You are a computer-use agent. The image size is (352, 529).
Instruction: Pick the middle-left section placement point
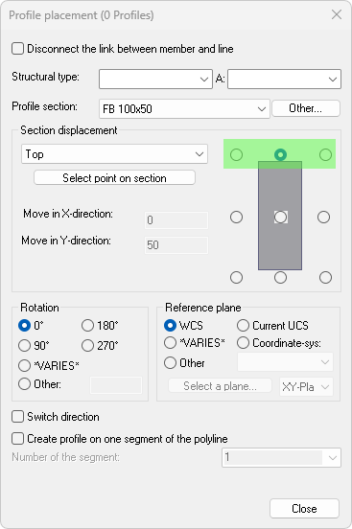coord(236,218)
